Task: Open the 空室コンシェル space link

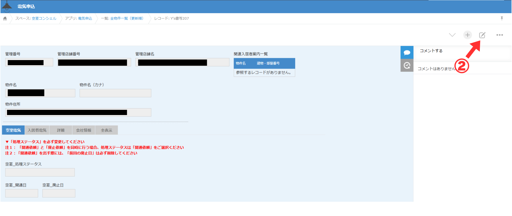Action: [x=44, y=19]
